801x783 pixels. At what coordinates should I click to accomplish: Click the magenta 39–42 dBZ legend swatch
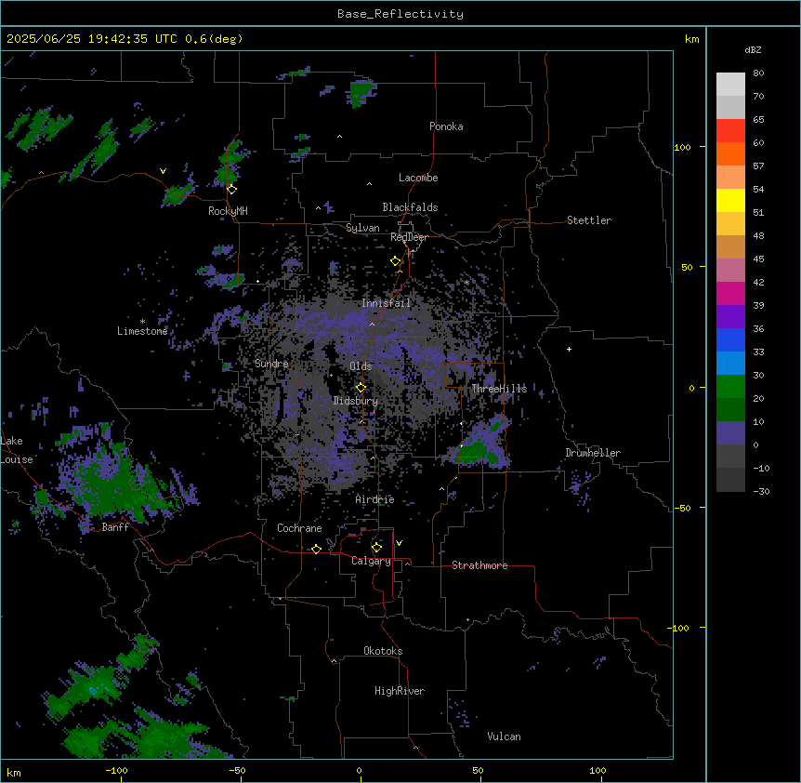click(x=730, y=293)
